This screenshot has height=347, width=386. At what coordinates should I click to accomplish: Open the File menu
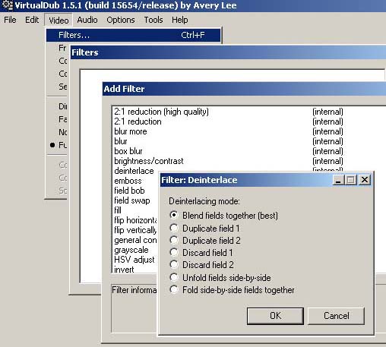click(x=10, y=20)
